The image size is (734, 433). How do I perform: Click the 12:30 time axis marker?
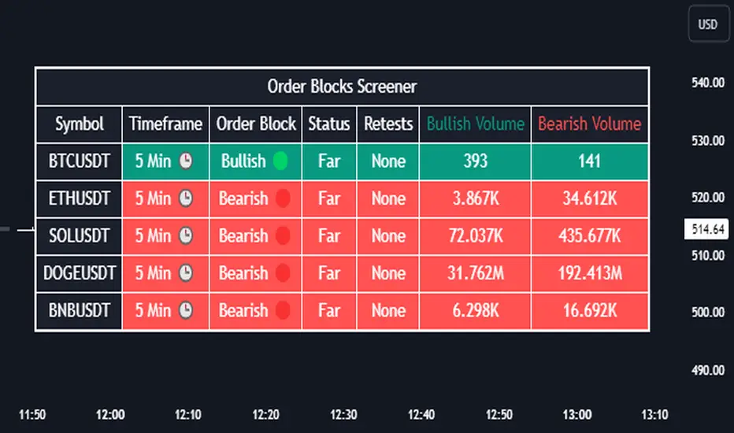[343, 414]
